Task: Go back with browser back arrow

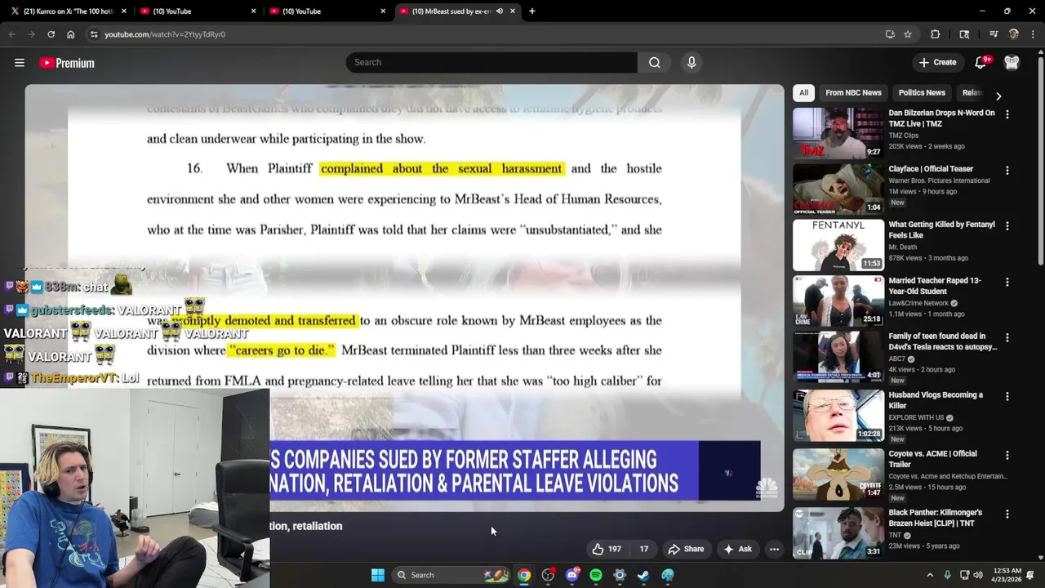Action: click(11, 34)
